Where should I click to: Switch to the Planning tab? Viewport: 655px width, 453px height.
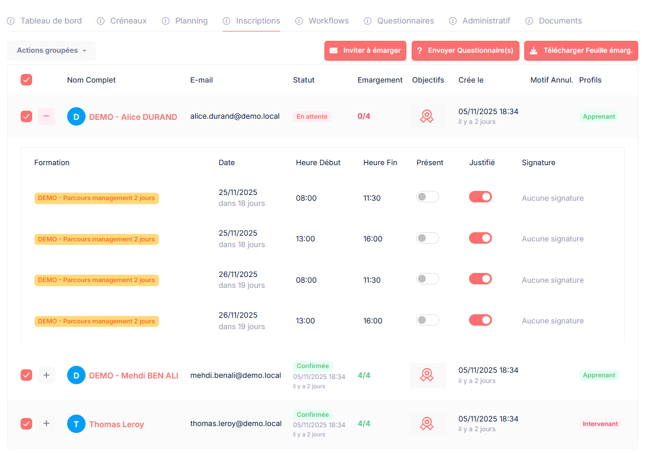191,21
